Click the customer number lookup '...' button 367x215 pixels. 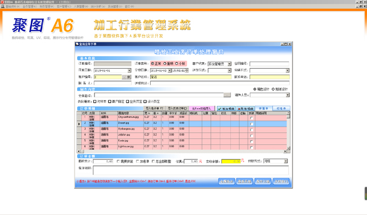[x=124, y=77]
